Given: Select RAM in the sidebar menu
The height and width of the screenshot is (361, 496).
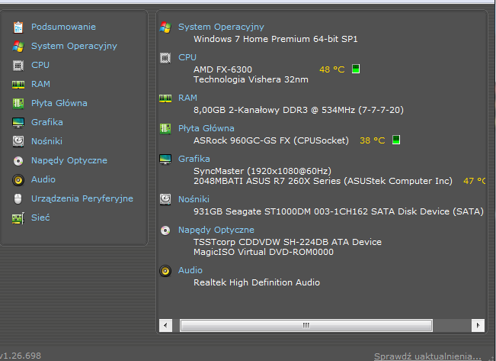Looking at the screenshot, I should 40,84.
